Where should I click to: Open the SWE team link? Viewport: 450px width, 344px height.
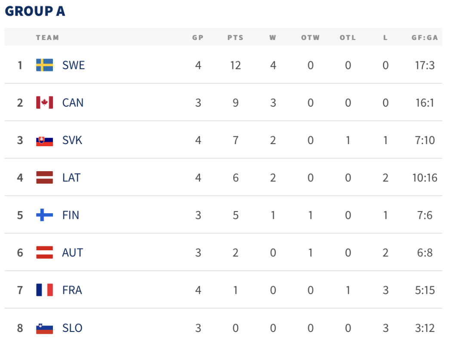click(x=74, y=65)
